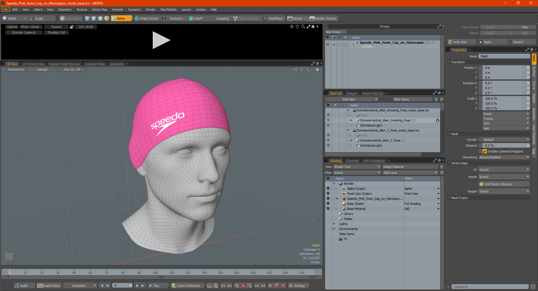Toggle Enable Command Regions checkbox
538x291 pixels.
pos(485,151)
